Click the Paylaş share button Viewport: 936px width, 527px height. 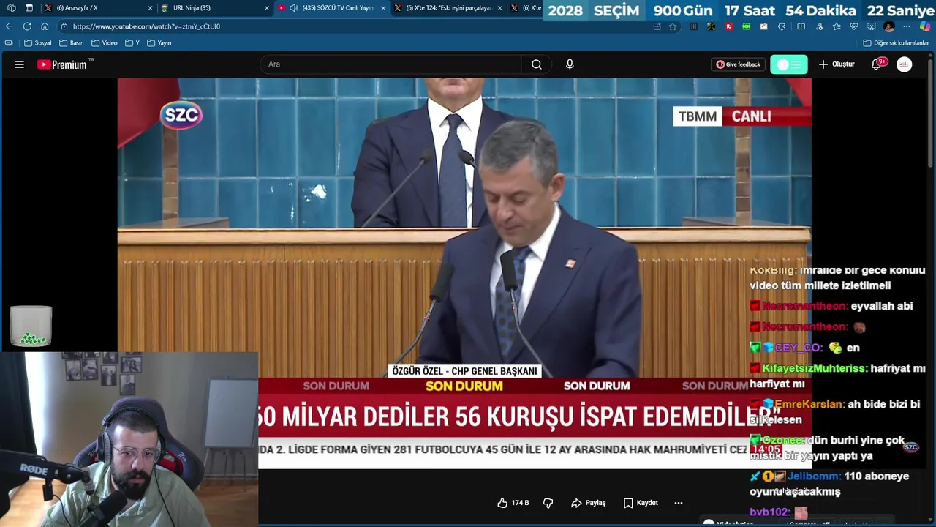(x=589, y=503)
